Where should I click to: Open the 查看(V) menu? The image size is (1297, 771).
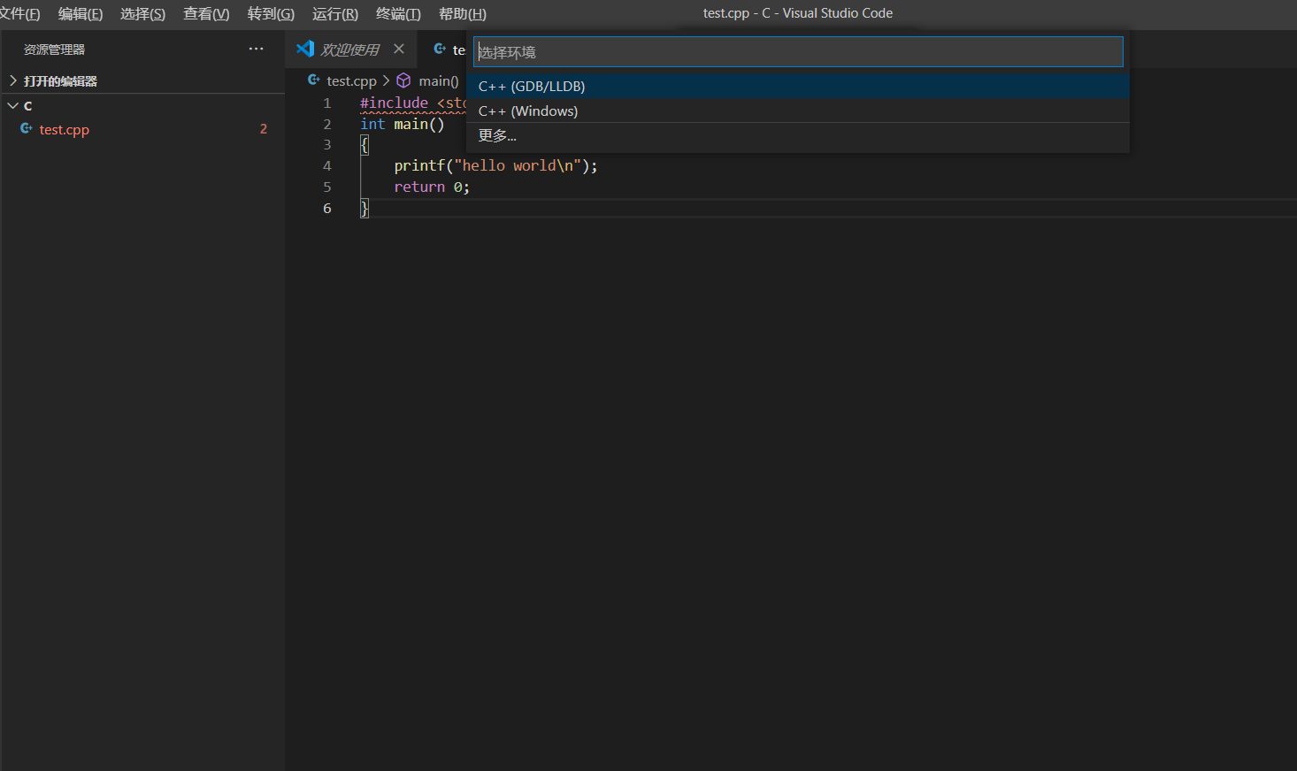[206, 14]
